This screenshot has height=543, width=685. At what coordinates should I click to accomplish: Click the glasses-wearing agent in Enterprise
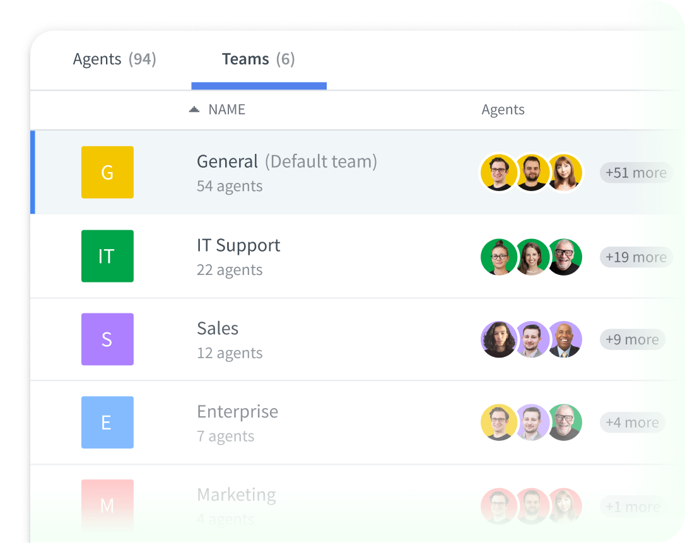coord(499,423)
